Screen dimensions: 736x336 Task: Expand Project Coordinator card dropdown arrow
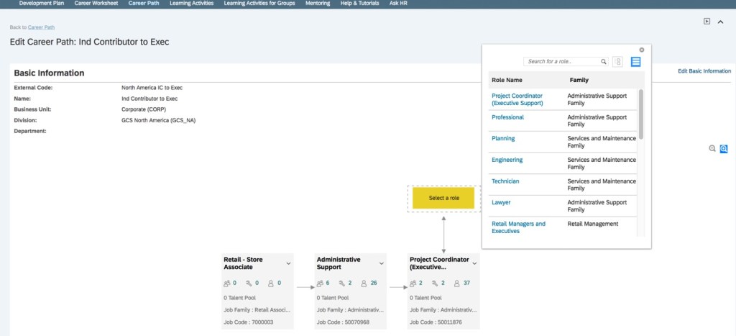coord(475,263)
